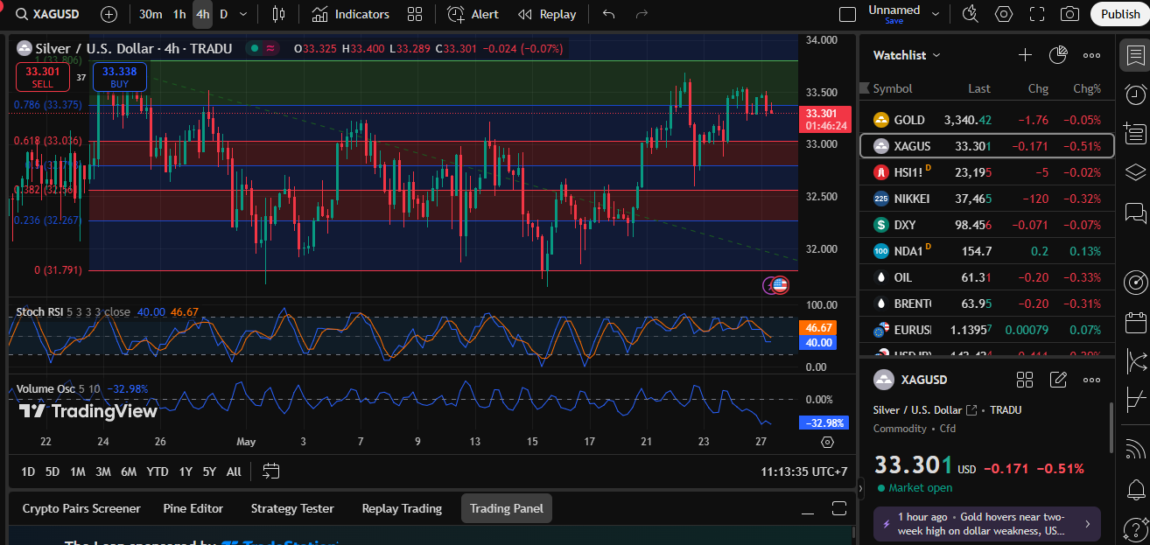Click the candlestick chart style icon
Image resolution: width=1150 pixels, height=545 pixels.
point(279,14)
